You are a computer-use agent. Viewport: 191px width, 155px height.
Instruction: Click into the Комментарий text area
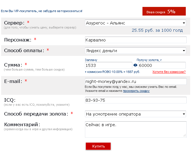[x=136, y=129]
